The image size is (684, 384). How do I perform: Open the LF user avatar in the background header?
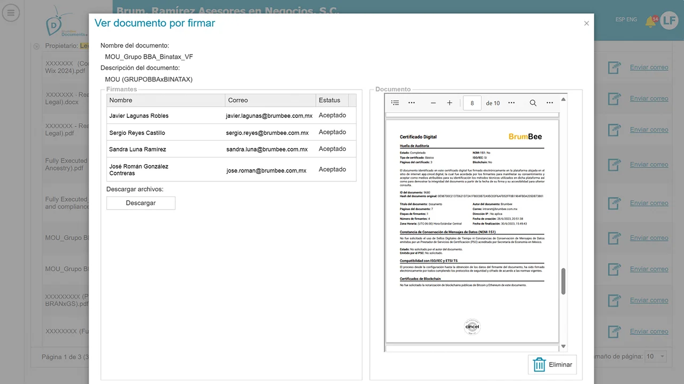pyautogui.click(x=669, y=21)
